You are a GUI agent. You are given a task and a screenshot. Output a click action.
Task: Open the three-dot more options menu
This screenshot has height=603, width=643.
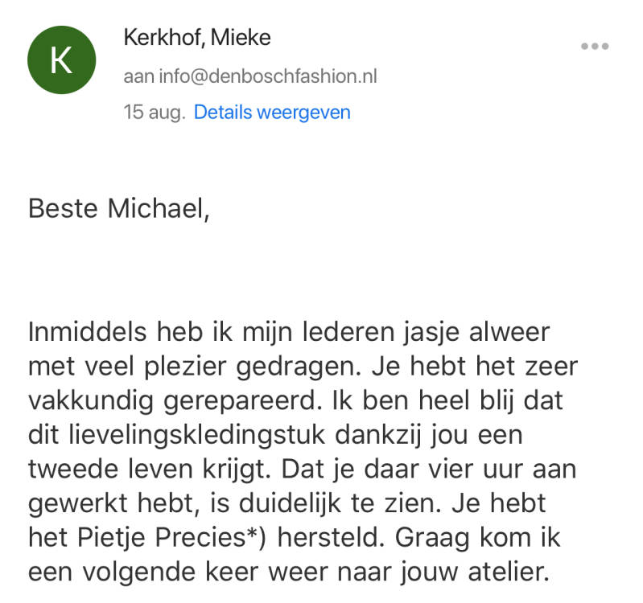pyautogui.click(x=594, y=47)
